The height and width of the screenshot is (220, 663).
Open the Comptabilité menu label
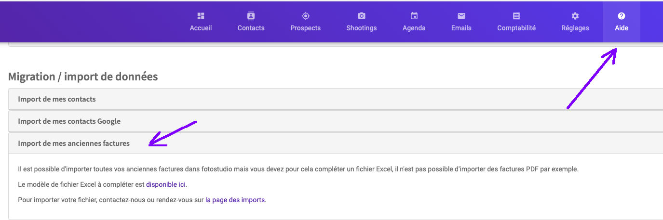[x=516, y=28]
